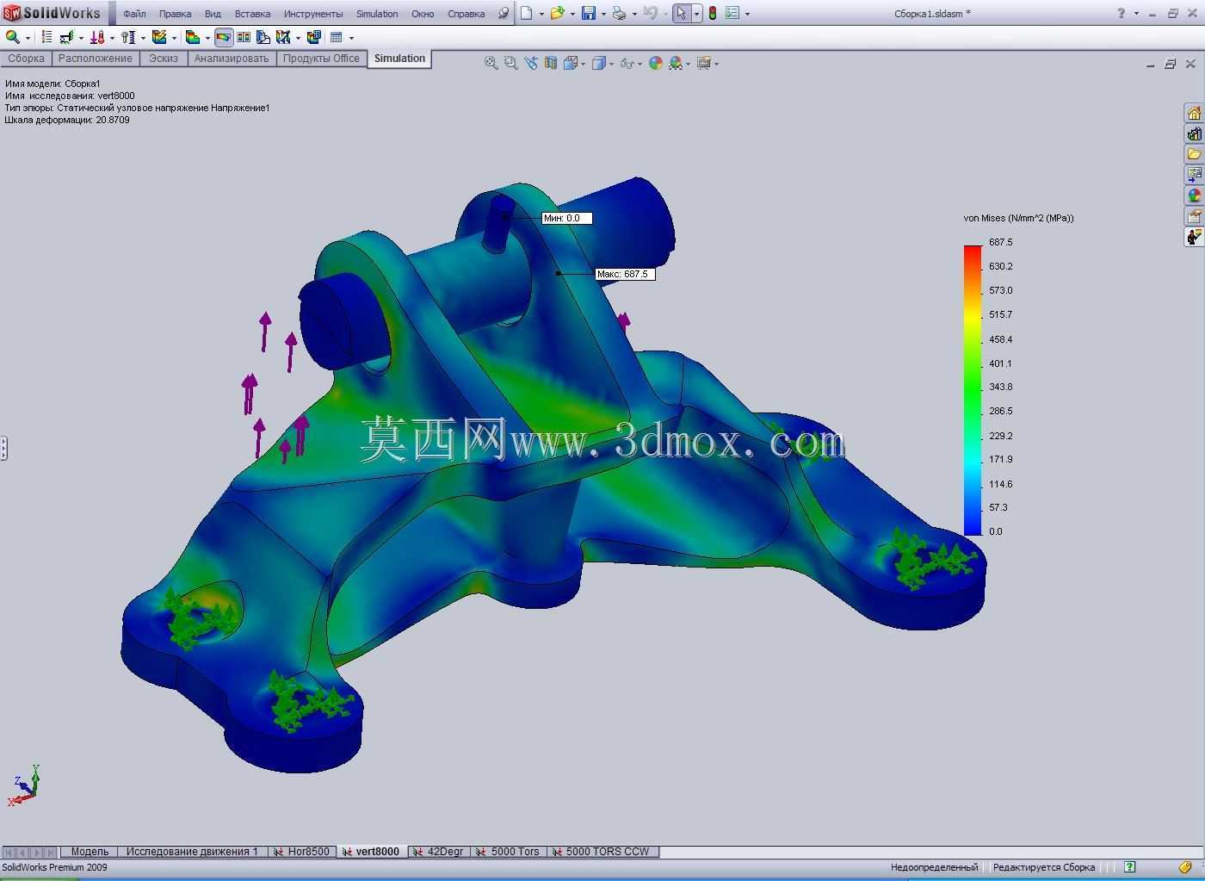This screenshot has height=881, width=1205.
Task: Switch to the Hor8500 study tab
Action: click(x=301, y=852)
